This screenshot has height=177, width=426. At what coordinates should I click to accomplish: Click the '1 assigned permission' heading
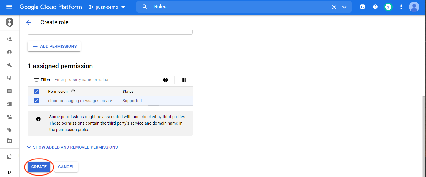point(60,66)
